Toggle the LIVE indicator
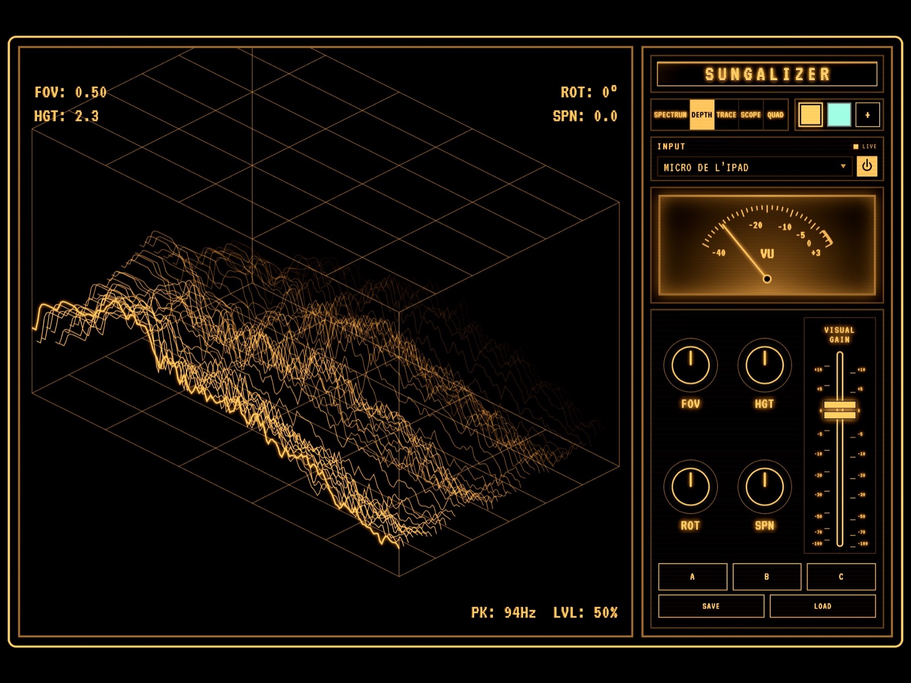The image size is (911, 683). pos(864,146)
